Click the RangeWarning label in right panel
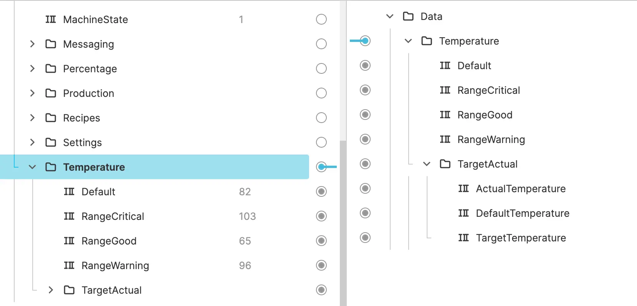The image size is (637, 306). (491, 140)
